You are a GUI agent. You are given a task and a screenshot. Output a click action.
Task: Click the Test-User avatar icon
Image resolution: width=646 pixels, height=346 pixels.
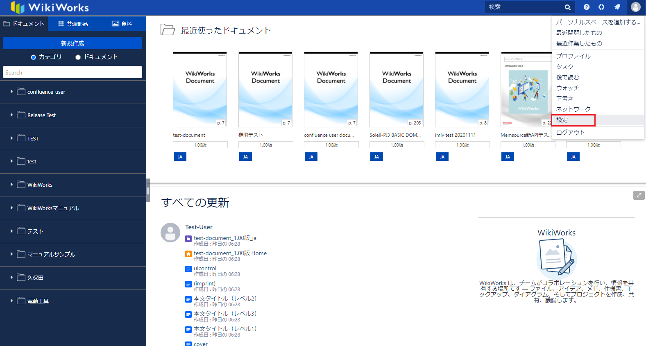(170, 233)
